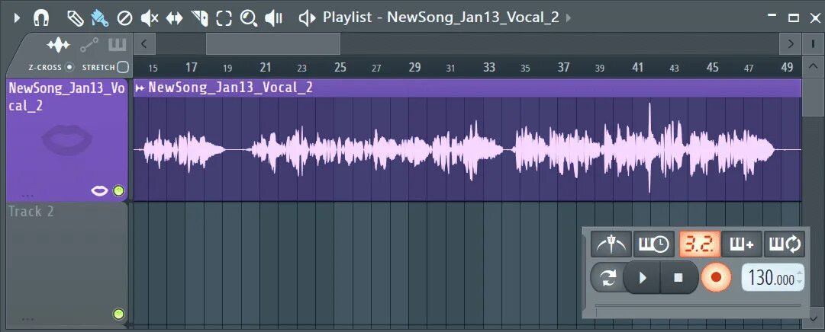
Task: Click bar 49 on the timeline ruler
Action: click(x=787, y=67)
